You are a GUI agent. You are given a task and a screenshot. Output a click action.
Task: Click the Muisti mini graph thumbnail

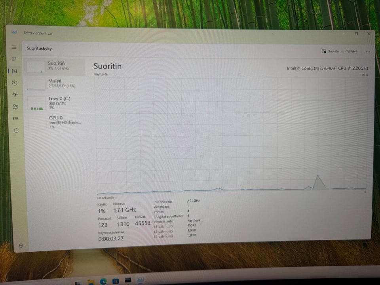[x=36, y=84]
